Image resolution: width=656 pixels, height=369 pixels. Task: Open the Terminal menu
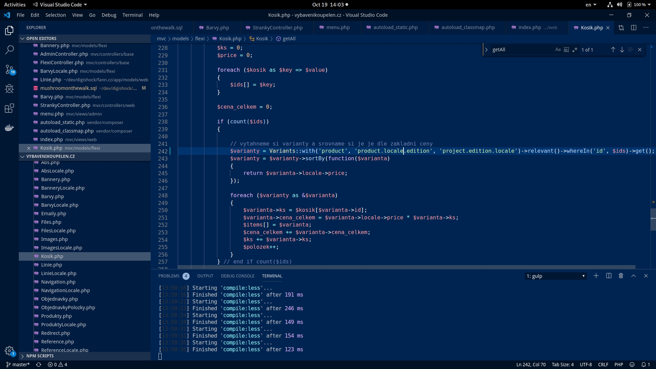click(x=132, y=15)
